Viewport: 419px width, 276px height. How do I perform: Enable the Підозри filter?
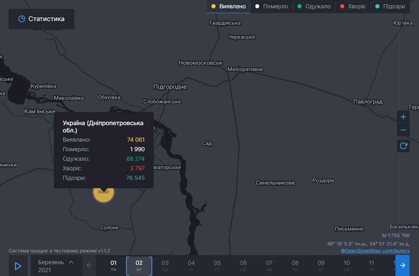390,7
